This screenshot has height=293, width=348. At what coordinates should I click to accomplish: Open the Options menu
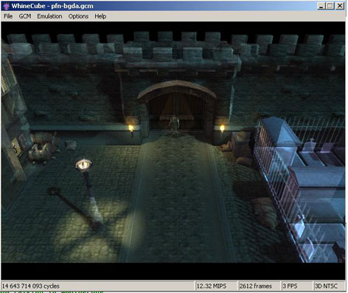pyautogui.click(x=78, y=16)
